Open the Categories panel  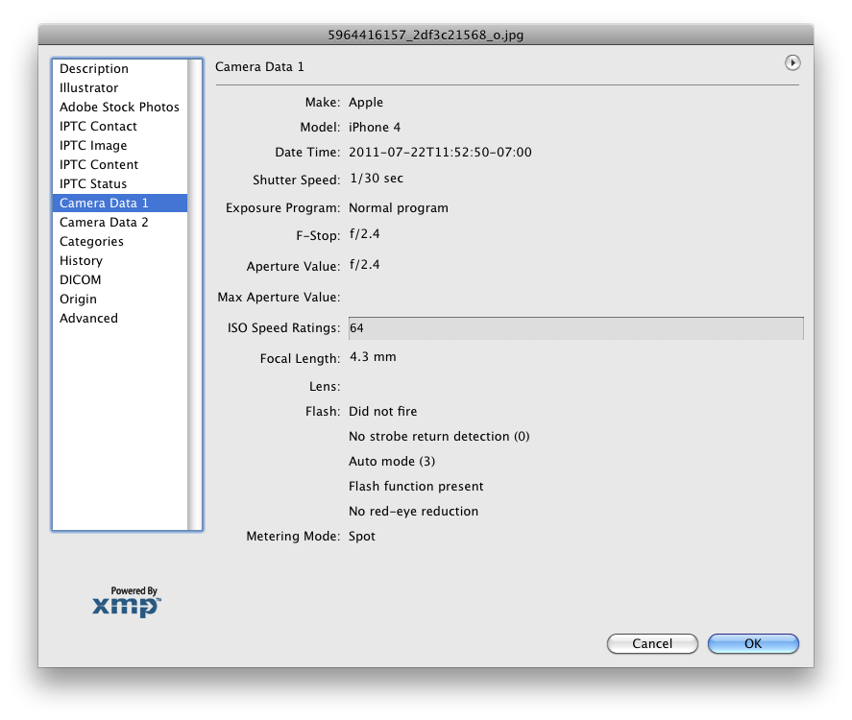120,242
